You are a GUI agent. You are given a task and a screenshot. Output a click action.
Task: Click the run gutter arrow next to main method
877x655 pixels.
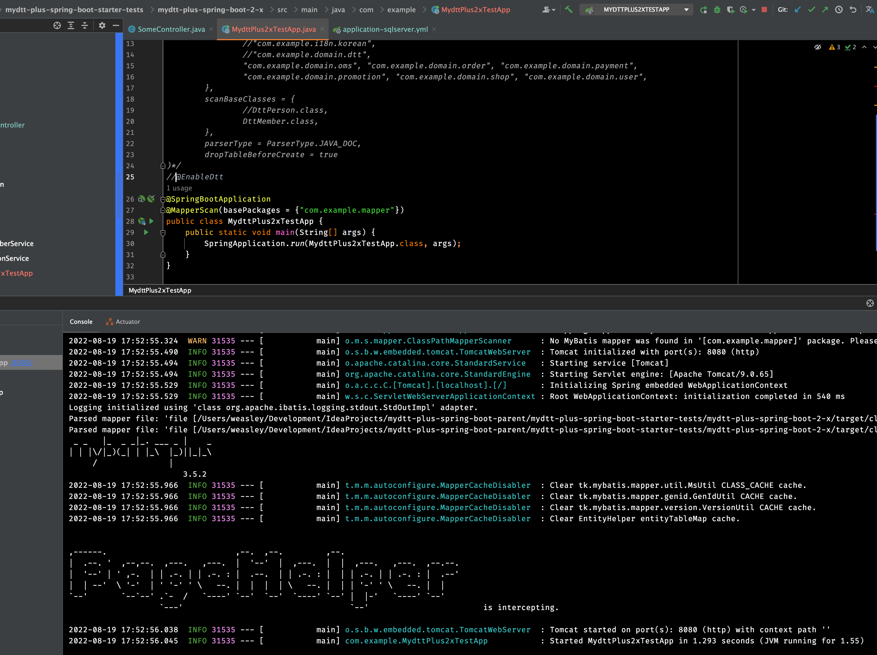(146, 232)
